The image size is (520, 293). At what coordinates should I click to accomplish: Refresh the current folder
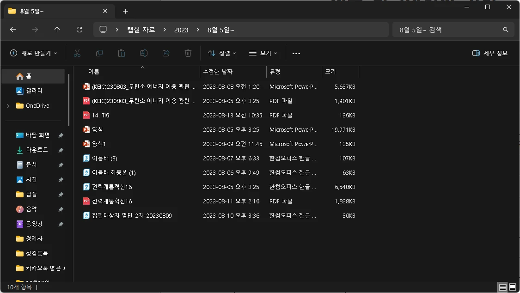coord(79,30)
